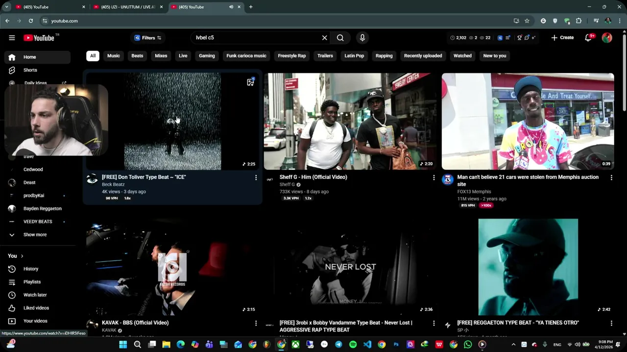Clear the search box with the X
Viewport: 627px width, 352px height.
[x=324, y=38]
